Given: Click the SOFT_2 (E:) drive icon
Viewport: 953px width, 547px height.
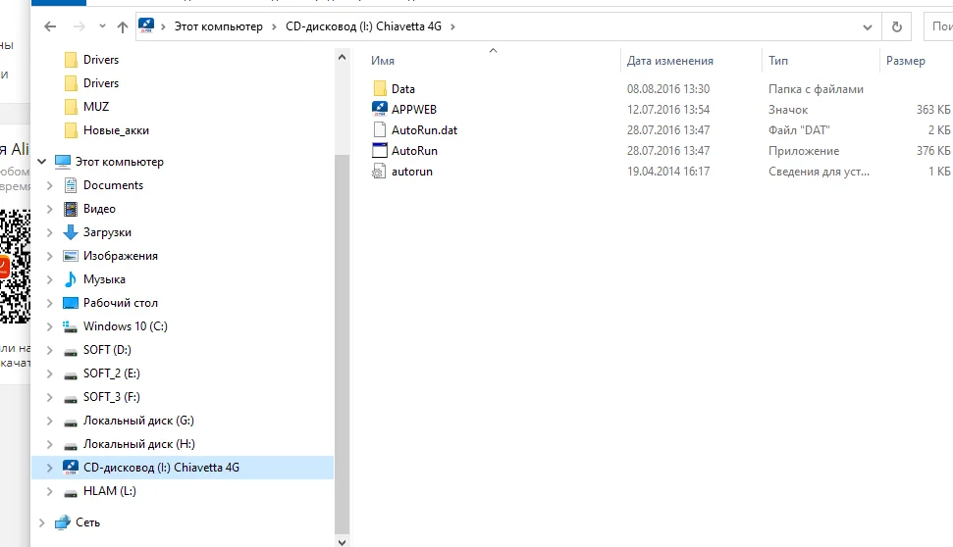Looking at the screenshot, I should [71, 375].
